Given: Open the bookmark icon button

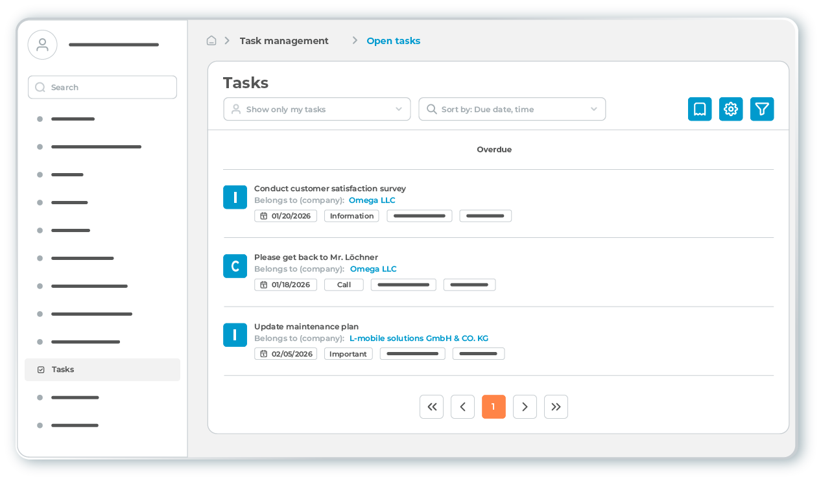Looking at the screenshot, I should 700,109.
